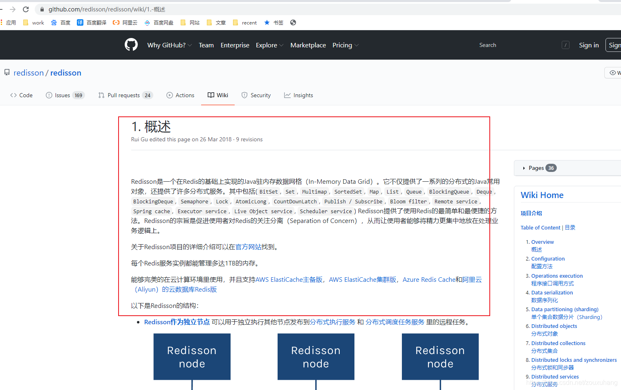Open the AWS ElastiCache集群版 link
The height and width of the screenshot is (390, 621).
363,279
